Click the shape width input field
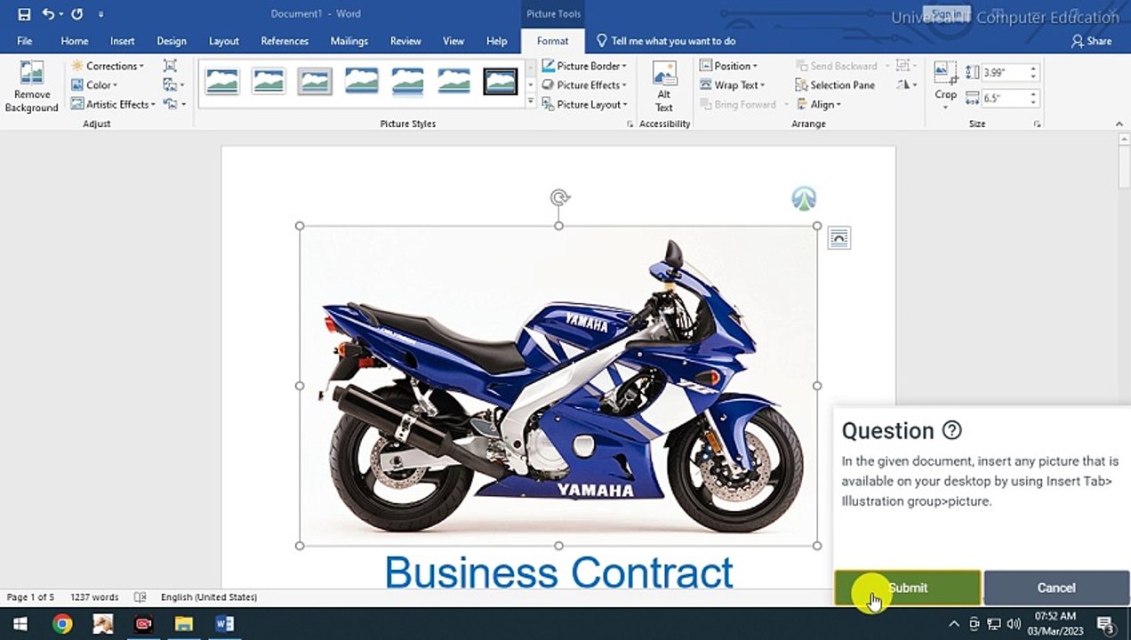 point(1004,99)
